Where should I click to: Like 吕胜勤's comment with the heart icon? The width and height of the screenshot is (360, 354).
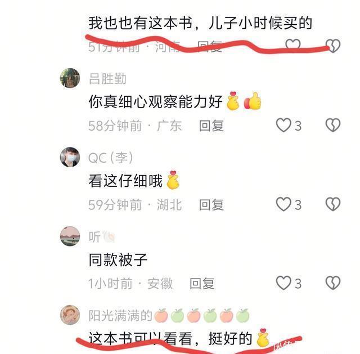point(283,125)
